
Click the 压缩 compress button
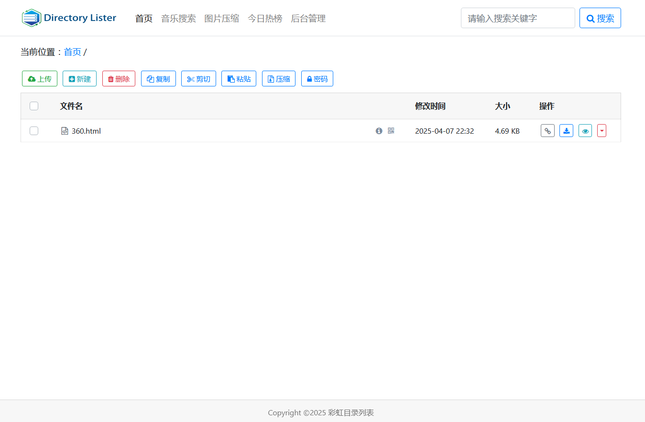coord(279,79)
